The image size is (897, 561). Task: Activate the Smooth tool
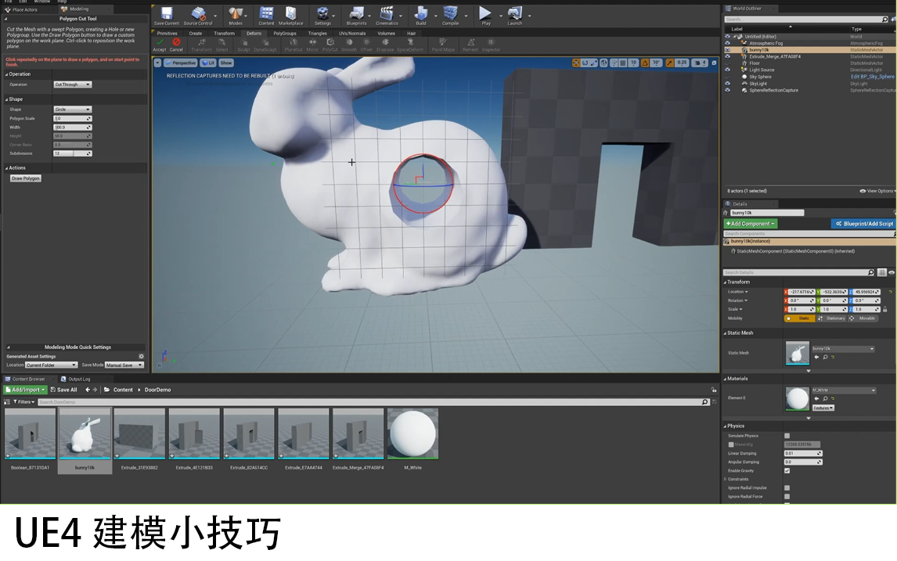point(349,44)
